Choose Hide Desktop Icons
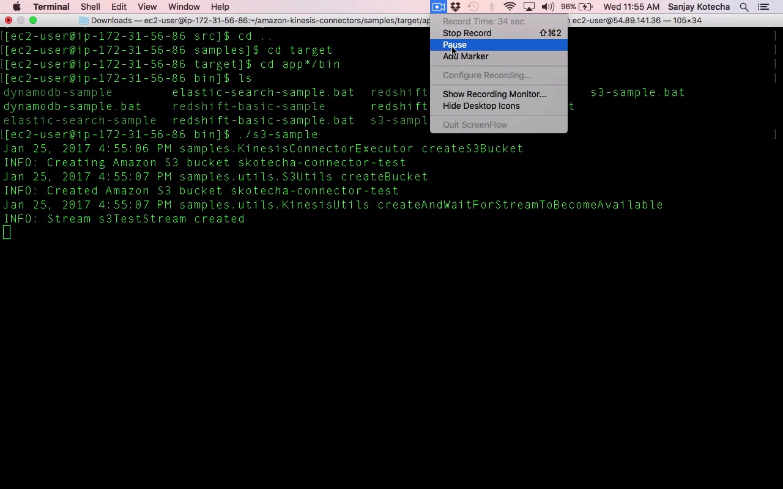Screen dimensions: 783x489 point(499,106)
